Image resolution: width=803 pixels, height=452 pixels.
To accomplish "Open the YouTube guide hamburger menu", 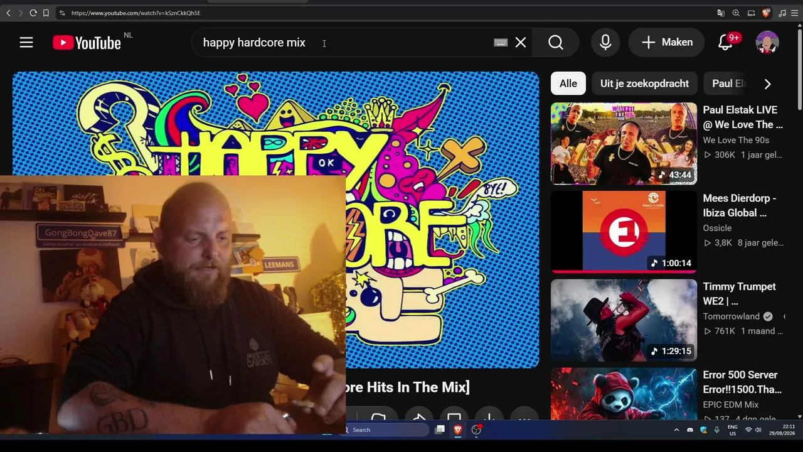I will 26,42.
